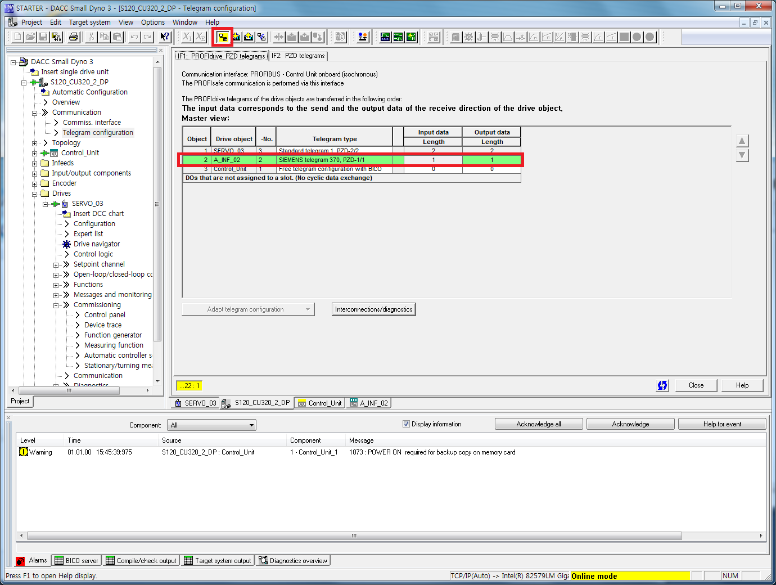The height and width of the screenshot is (585, 776).
Task: Click the blue refresh icon beside Close
Action: coord(662,385)
